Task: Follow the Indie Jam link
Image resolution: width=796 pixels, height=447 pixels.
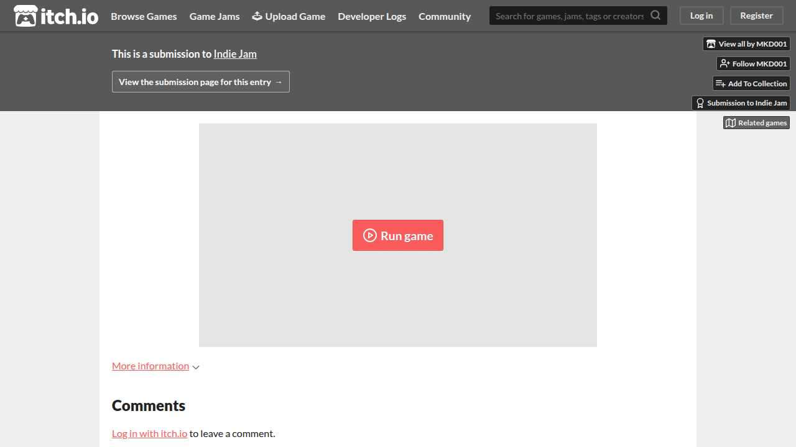Action: (235, 54)
